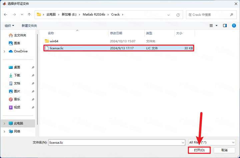The height and width of the screenshot is (158, 240).
Task: Click the pin icon next to 音乐
Action: pyautogui.click(x=33, y=99)
